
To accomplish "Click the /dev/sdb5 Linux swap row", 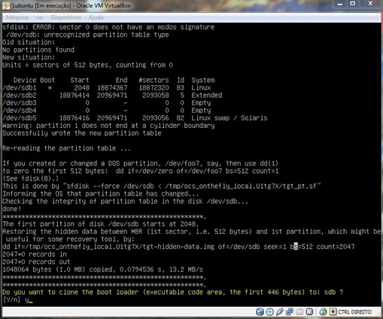I will [x=135, y=118].
